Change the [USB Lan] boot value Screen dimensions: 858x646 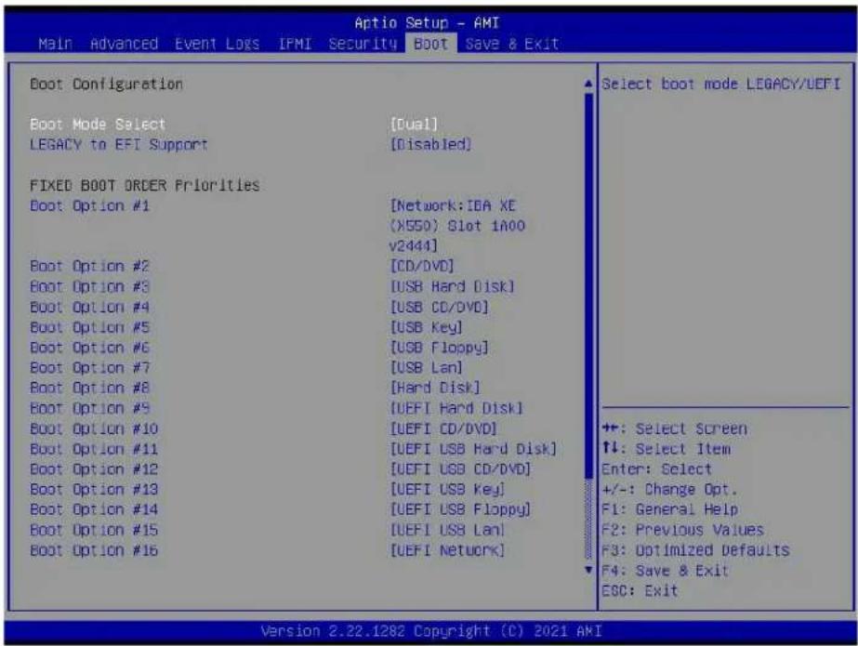click(427, 367)
